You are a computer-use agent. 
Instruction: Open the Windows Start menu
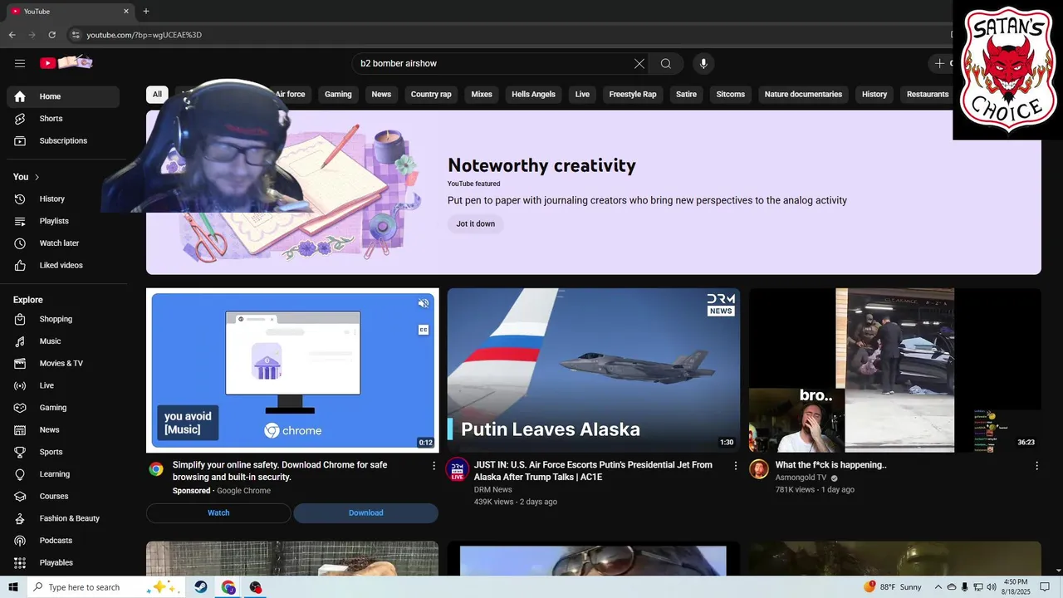pyautogui.click(x=12, y=587)
